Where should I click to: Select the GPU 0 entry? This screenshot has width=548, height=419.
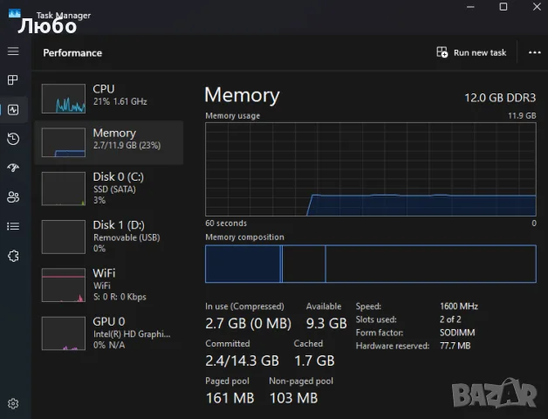tap(109, 333)
